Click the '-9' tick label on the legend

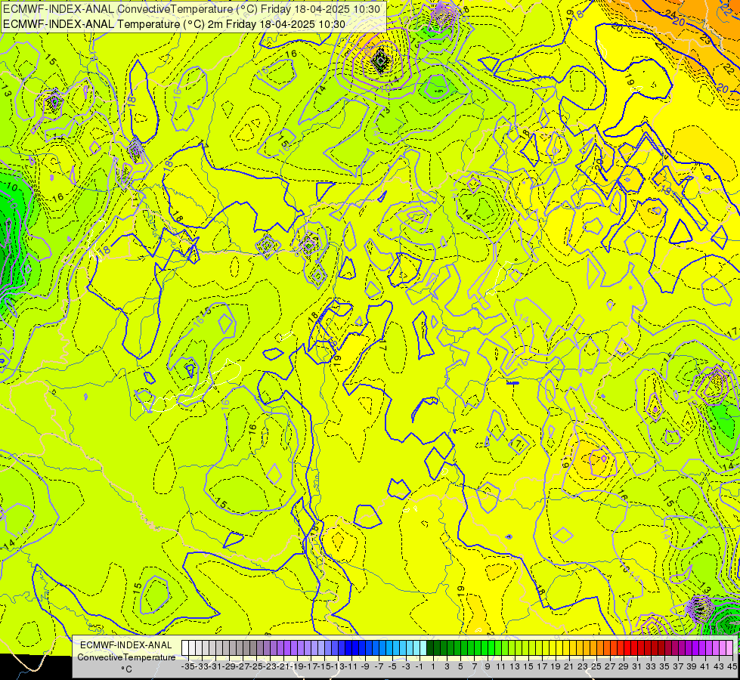[364, 666]
